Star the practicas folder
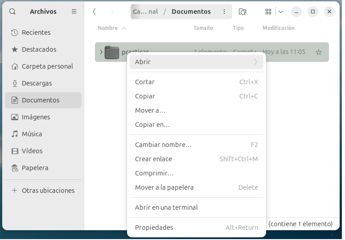Viewport: 345px width, 240px height. [318, 52]
